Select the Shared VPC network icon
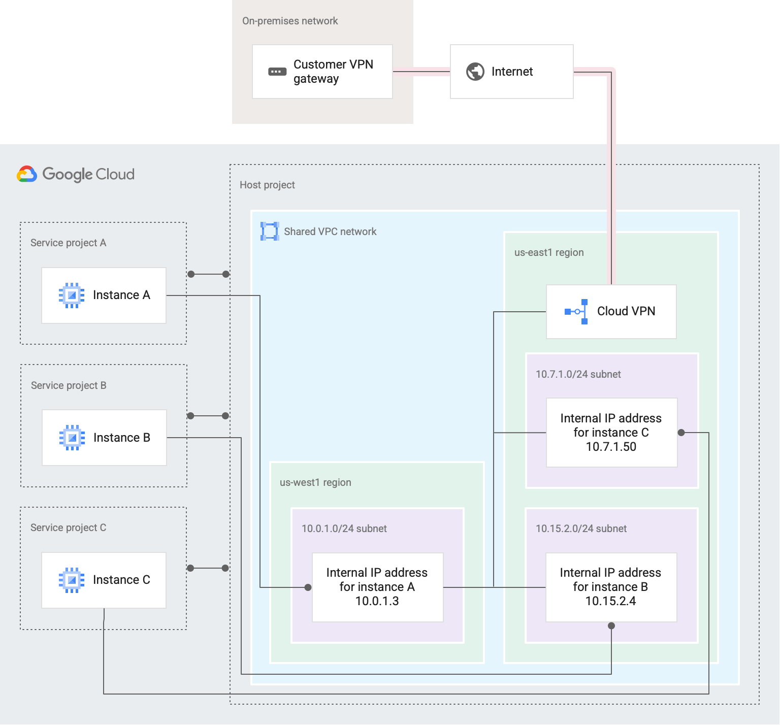780x725 pixels. tap(269, 232)
